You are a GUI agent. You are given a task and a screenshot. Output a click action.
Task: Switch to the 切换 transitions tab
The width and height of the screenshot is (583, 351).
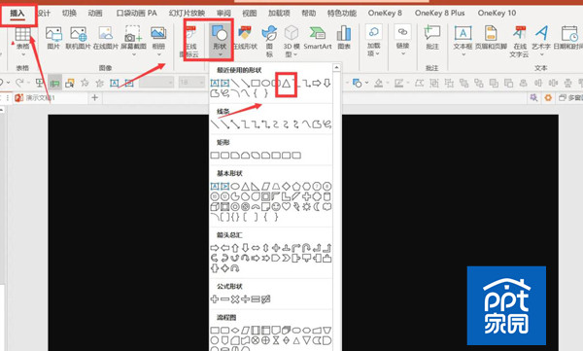click(69, 13)
